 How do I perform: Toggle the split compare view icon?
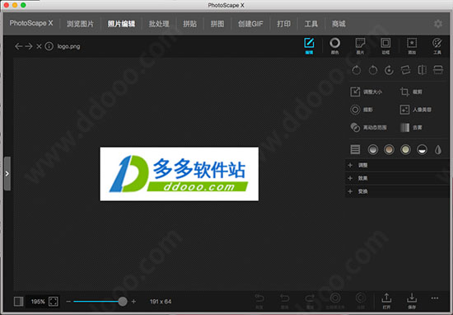point(18,302)
